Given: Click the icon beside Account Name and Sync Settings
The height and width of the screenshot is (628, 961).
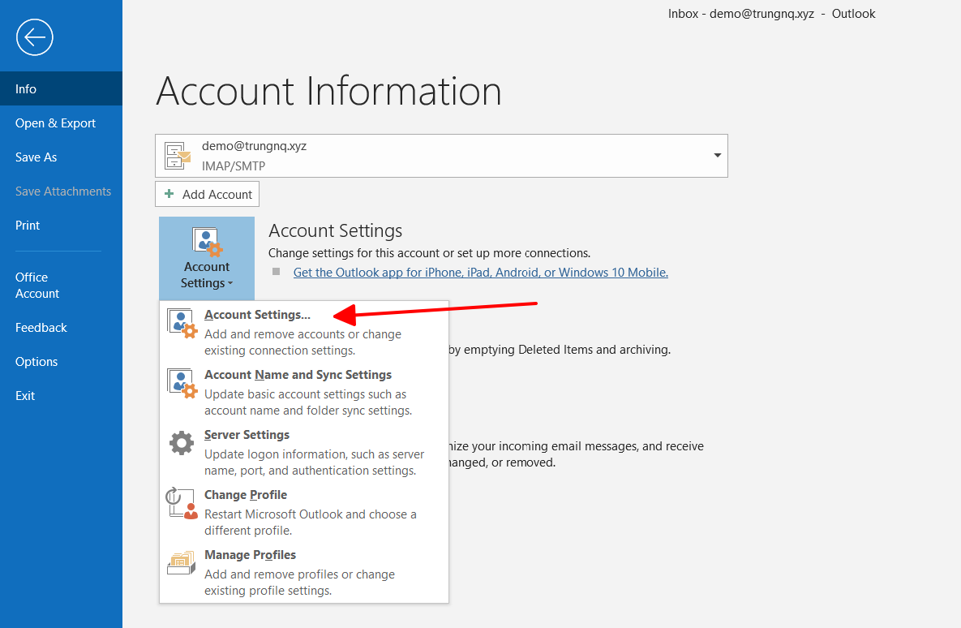Looking at the screenshot, I should point(182,384).
